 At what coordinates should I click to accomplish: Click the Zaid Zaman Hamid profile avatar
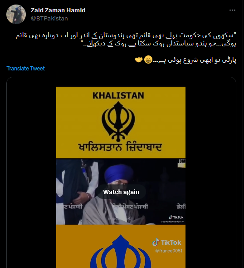16,14
